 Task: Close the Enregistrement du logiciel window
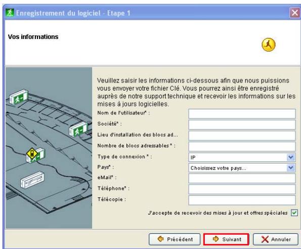294,13
